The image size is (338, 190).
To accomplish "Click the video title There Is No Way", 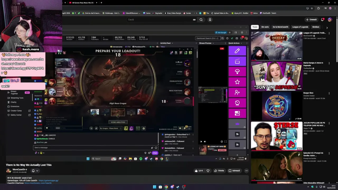I will pyautogui.click(x=29, y=165).
